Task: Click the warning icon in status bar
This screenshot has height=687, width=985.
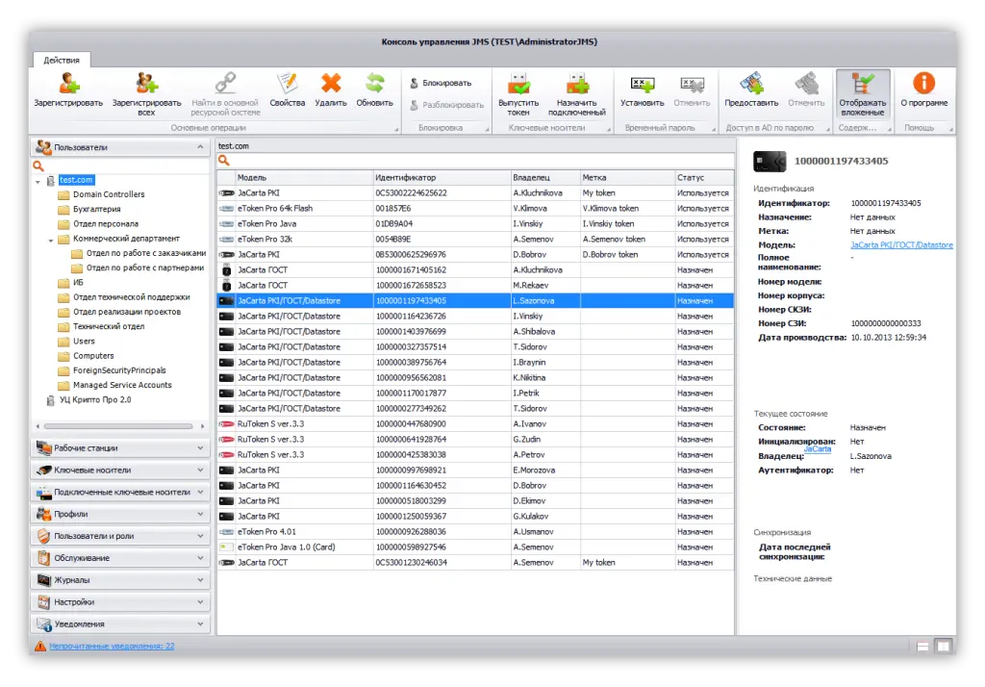Action: [x=40, y=647]
